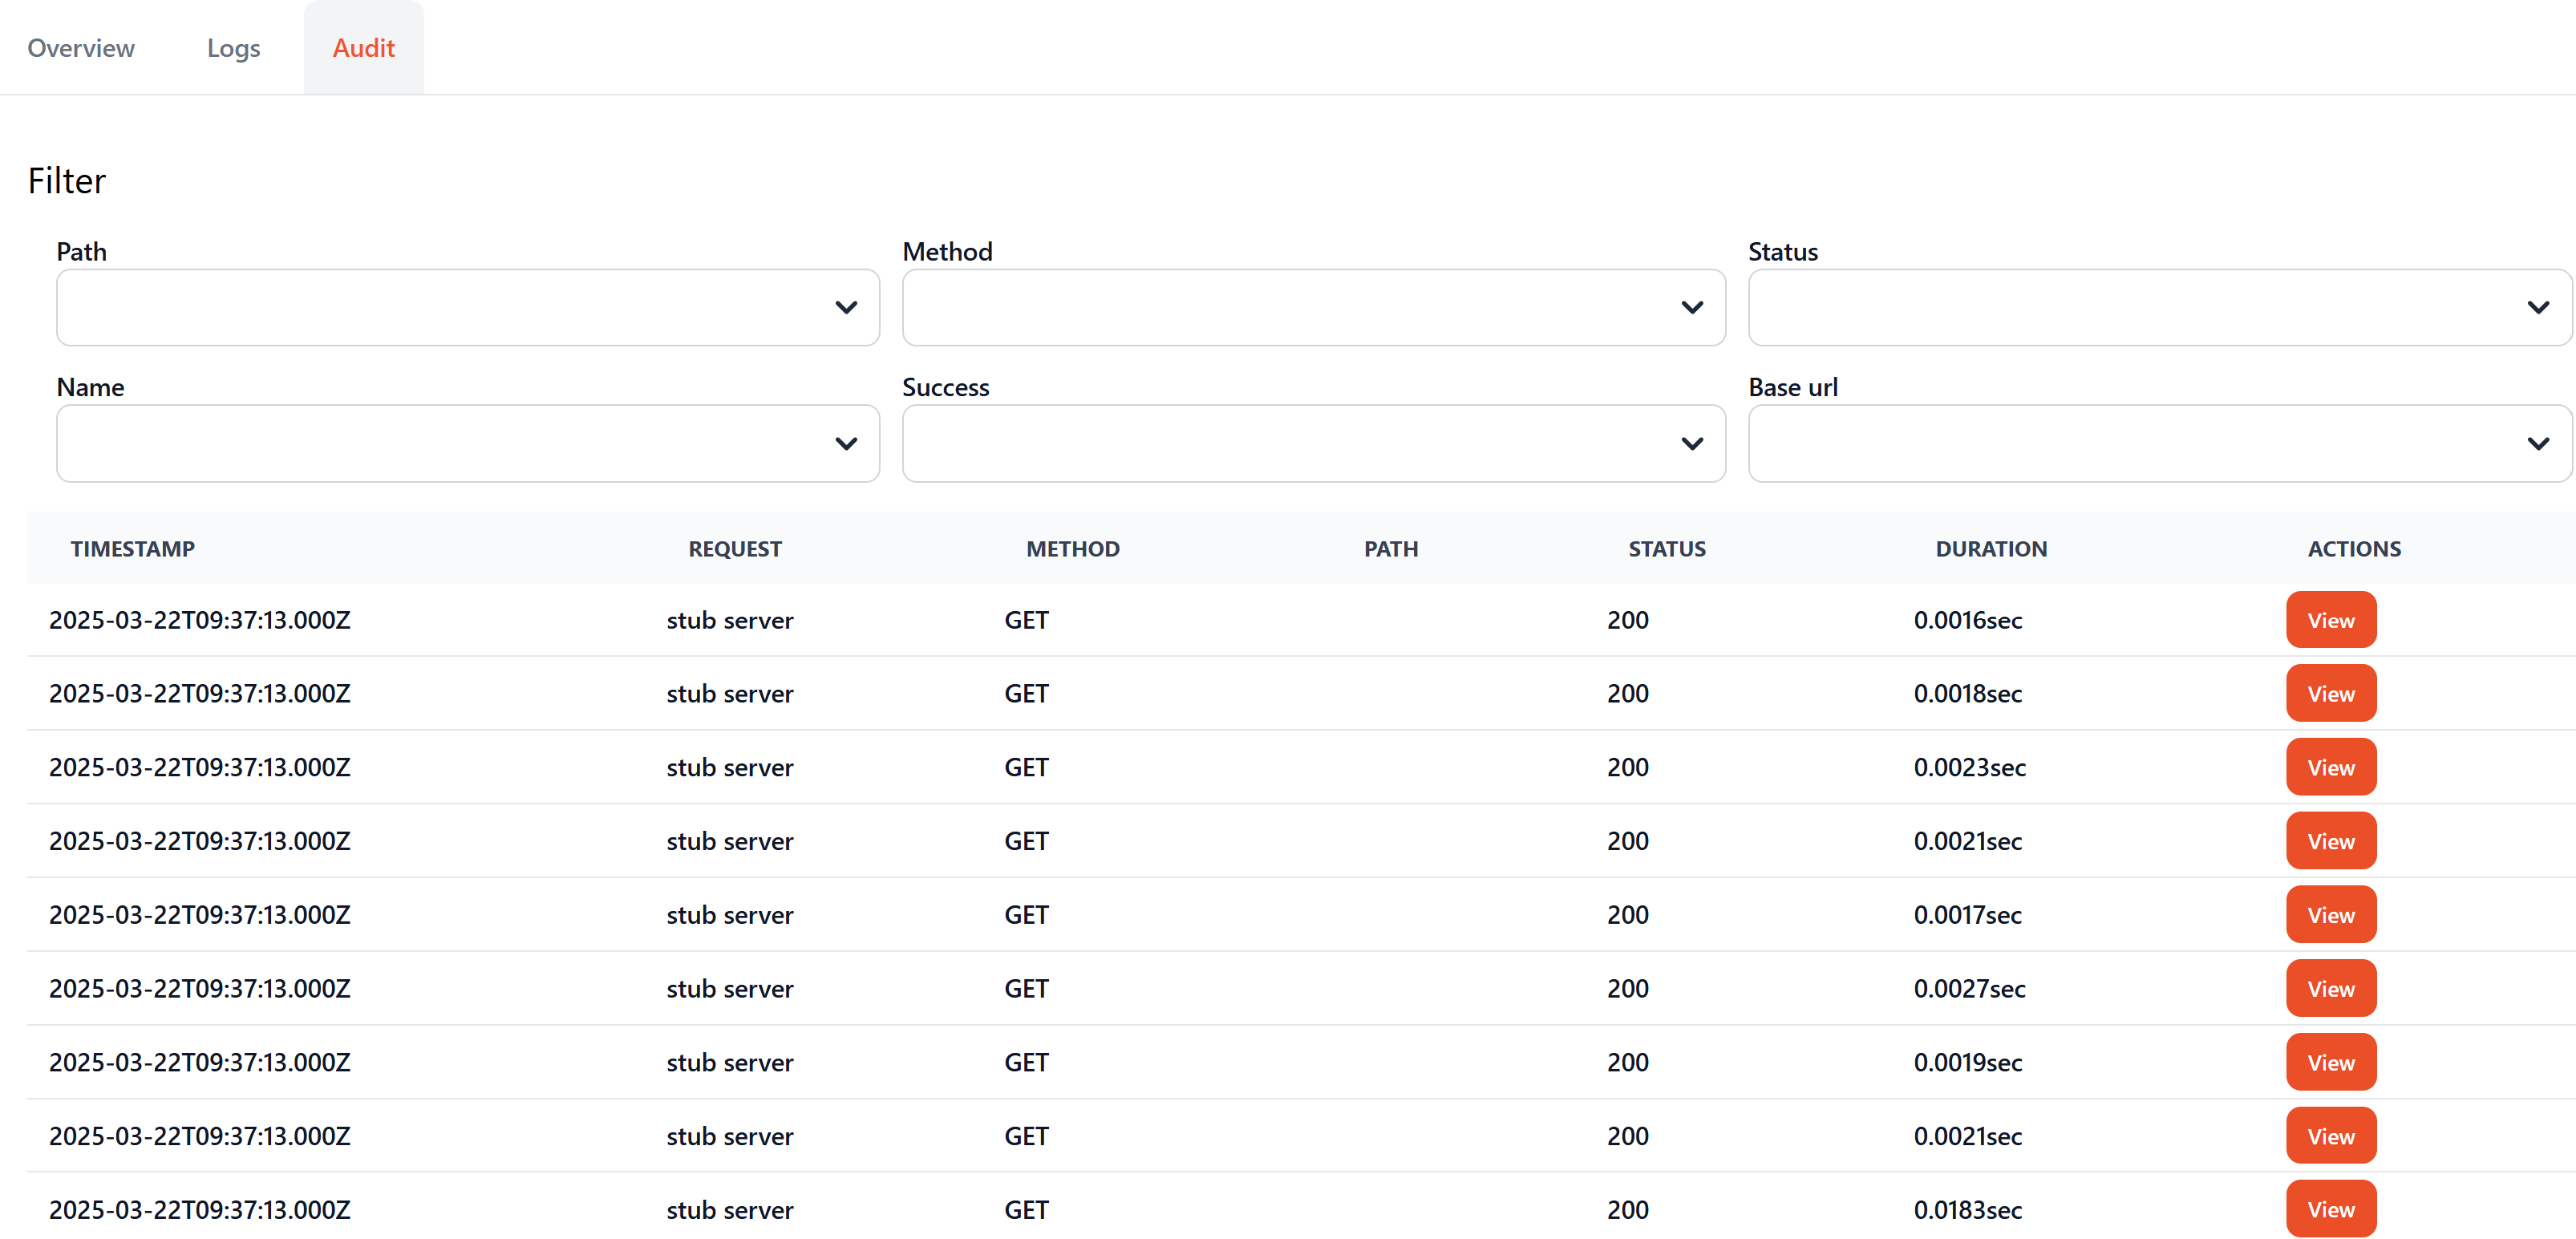This screenshot has width=2576, height=1239.
Task: Switch to the Logs tab
Action: (x=233, y=48)
